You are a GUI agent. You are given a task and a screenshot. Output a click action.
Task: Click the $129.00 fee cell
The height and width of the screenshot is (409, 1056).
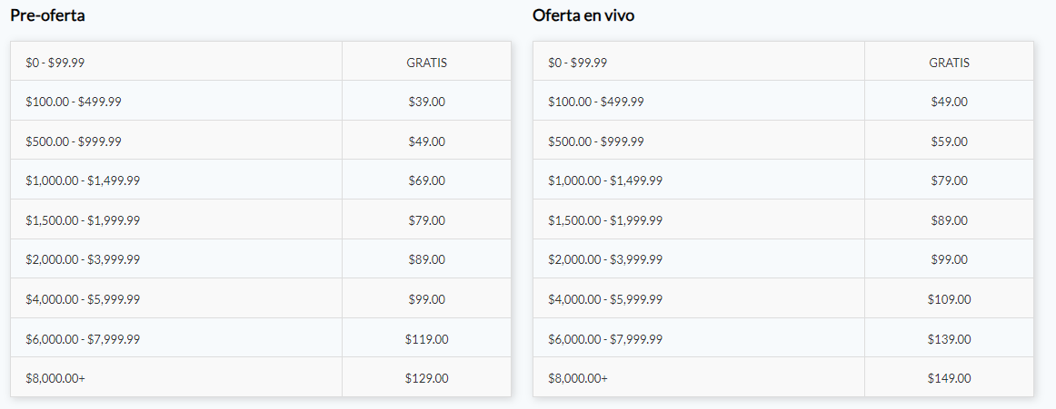426,378
